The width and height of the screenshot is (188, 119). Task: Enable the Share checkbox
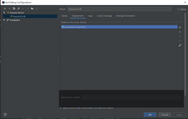coord(179,9)
